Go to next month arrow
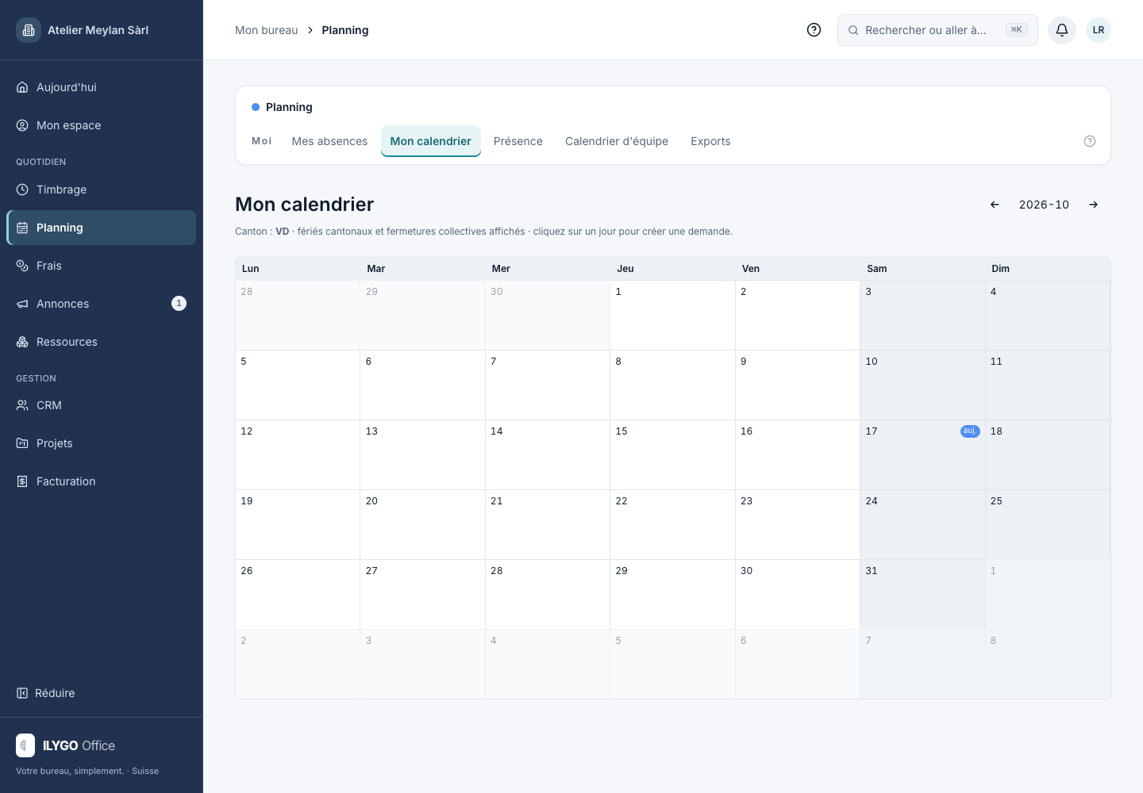 click(1094, 205)
